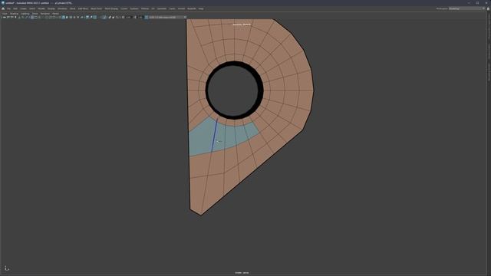Open the File menu
Image resolution: width=491 pixels, height=276 pixels.
pos(8,8)
